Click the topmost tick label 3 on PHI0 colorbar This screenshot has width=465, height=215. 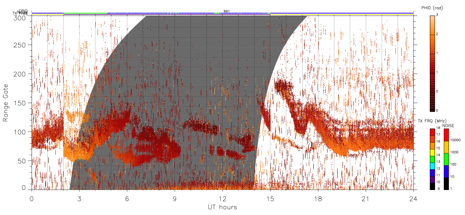438,15
